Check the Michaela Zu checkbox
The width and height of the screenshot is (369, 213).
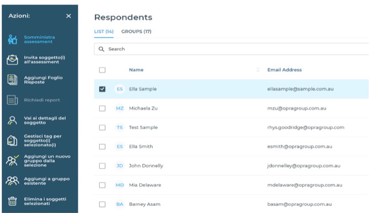pos(102,108)
